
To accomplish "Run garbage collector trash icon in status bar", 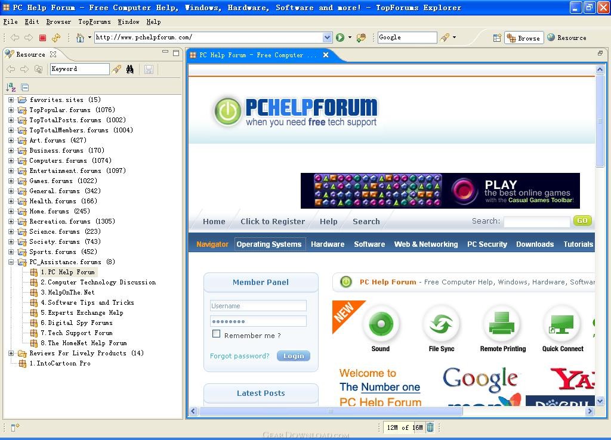I will 430,427.
